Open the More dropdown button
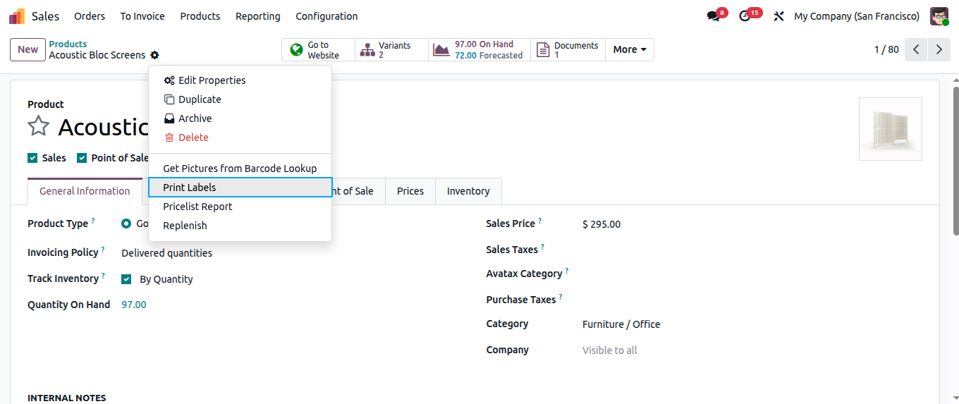 [x=630, y=49]
